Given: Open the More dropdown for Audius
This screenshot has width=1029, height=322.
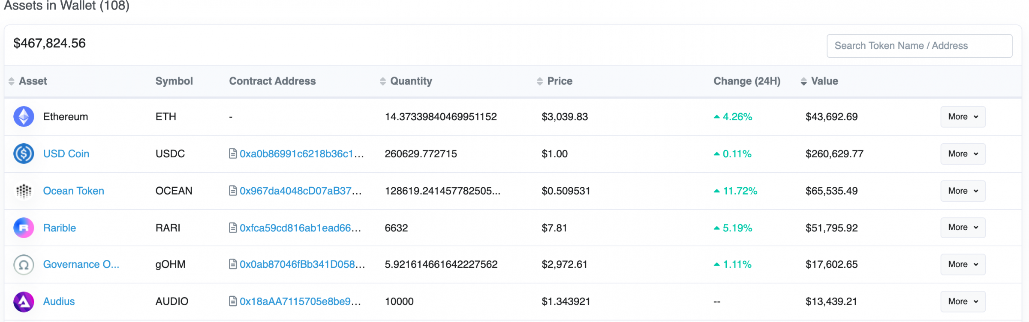Looking at the screenshot, I should (x=963, y=301).
